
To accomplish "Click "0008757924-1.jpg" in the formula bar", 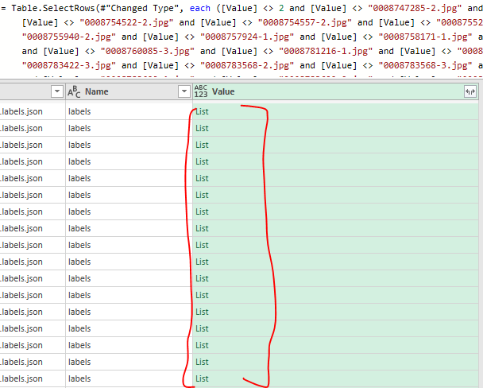I will [247, 37].
